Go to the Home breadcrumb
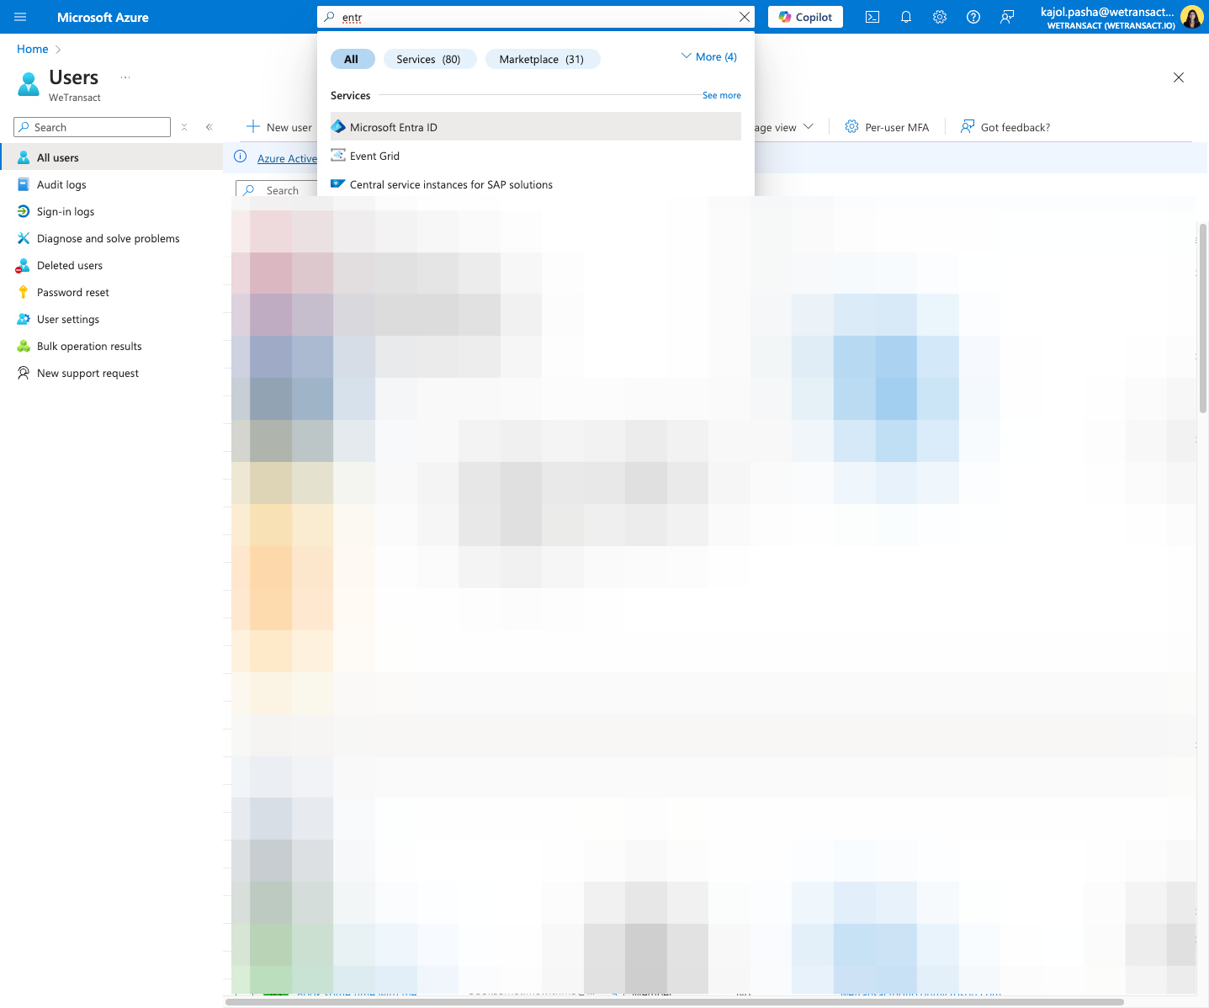This screenshot has width=1209, height=1008. (x=33, y=49)
